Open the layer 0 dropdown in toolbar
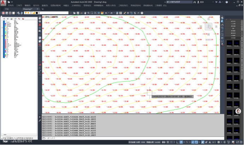The height and width of the screenshot is (145, 244). pyautogui.click(x=67, y=13)
